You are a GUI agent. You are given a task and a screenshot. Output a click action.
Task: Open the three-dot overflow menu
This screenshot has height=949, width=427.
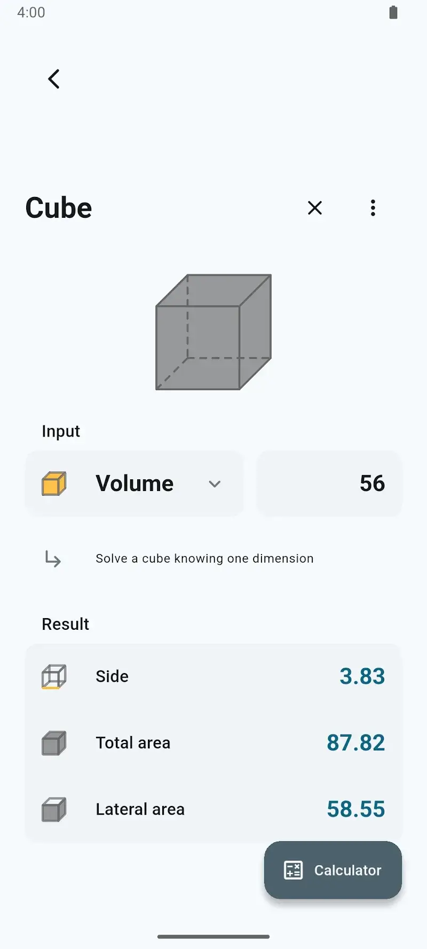(373, 208)
